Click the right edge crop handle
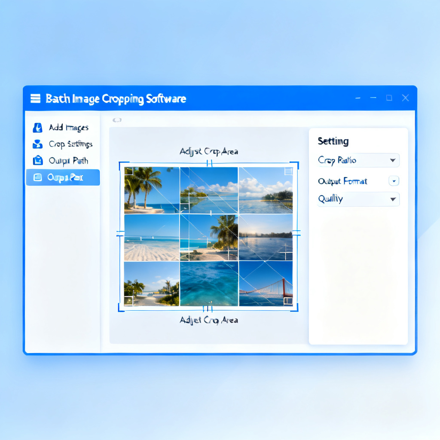The width and height of the screenshot is (440, 440). click(x=296, y=232)
